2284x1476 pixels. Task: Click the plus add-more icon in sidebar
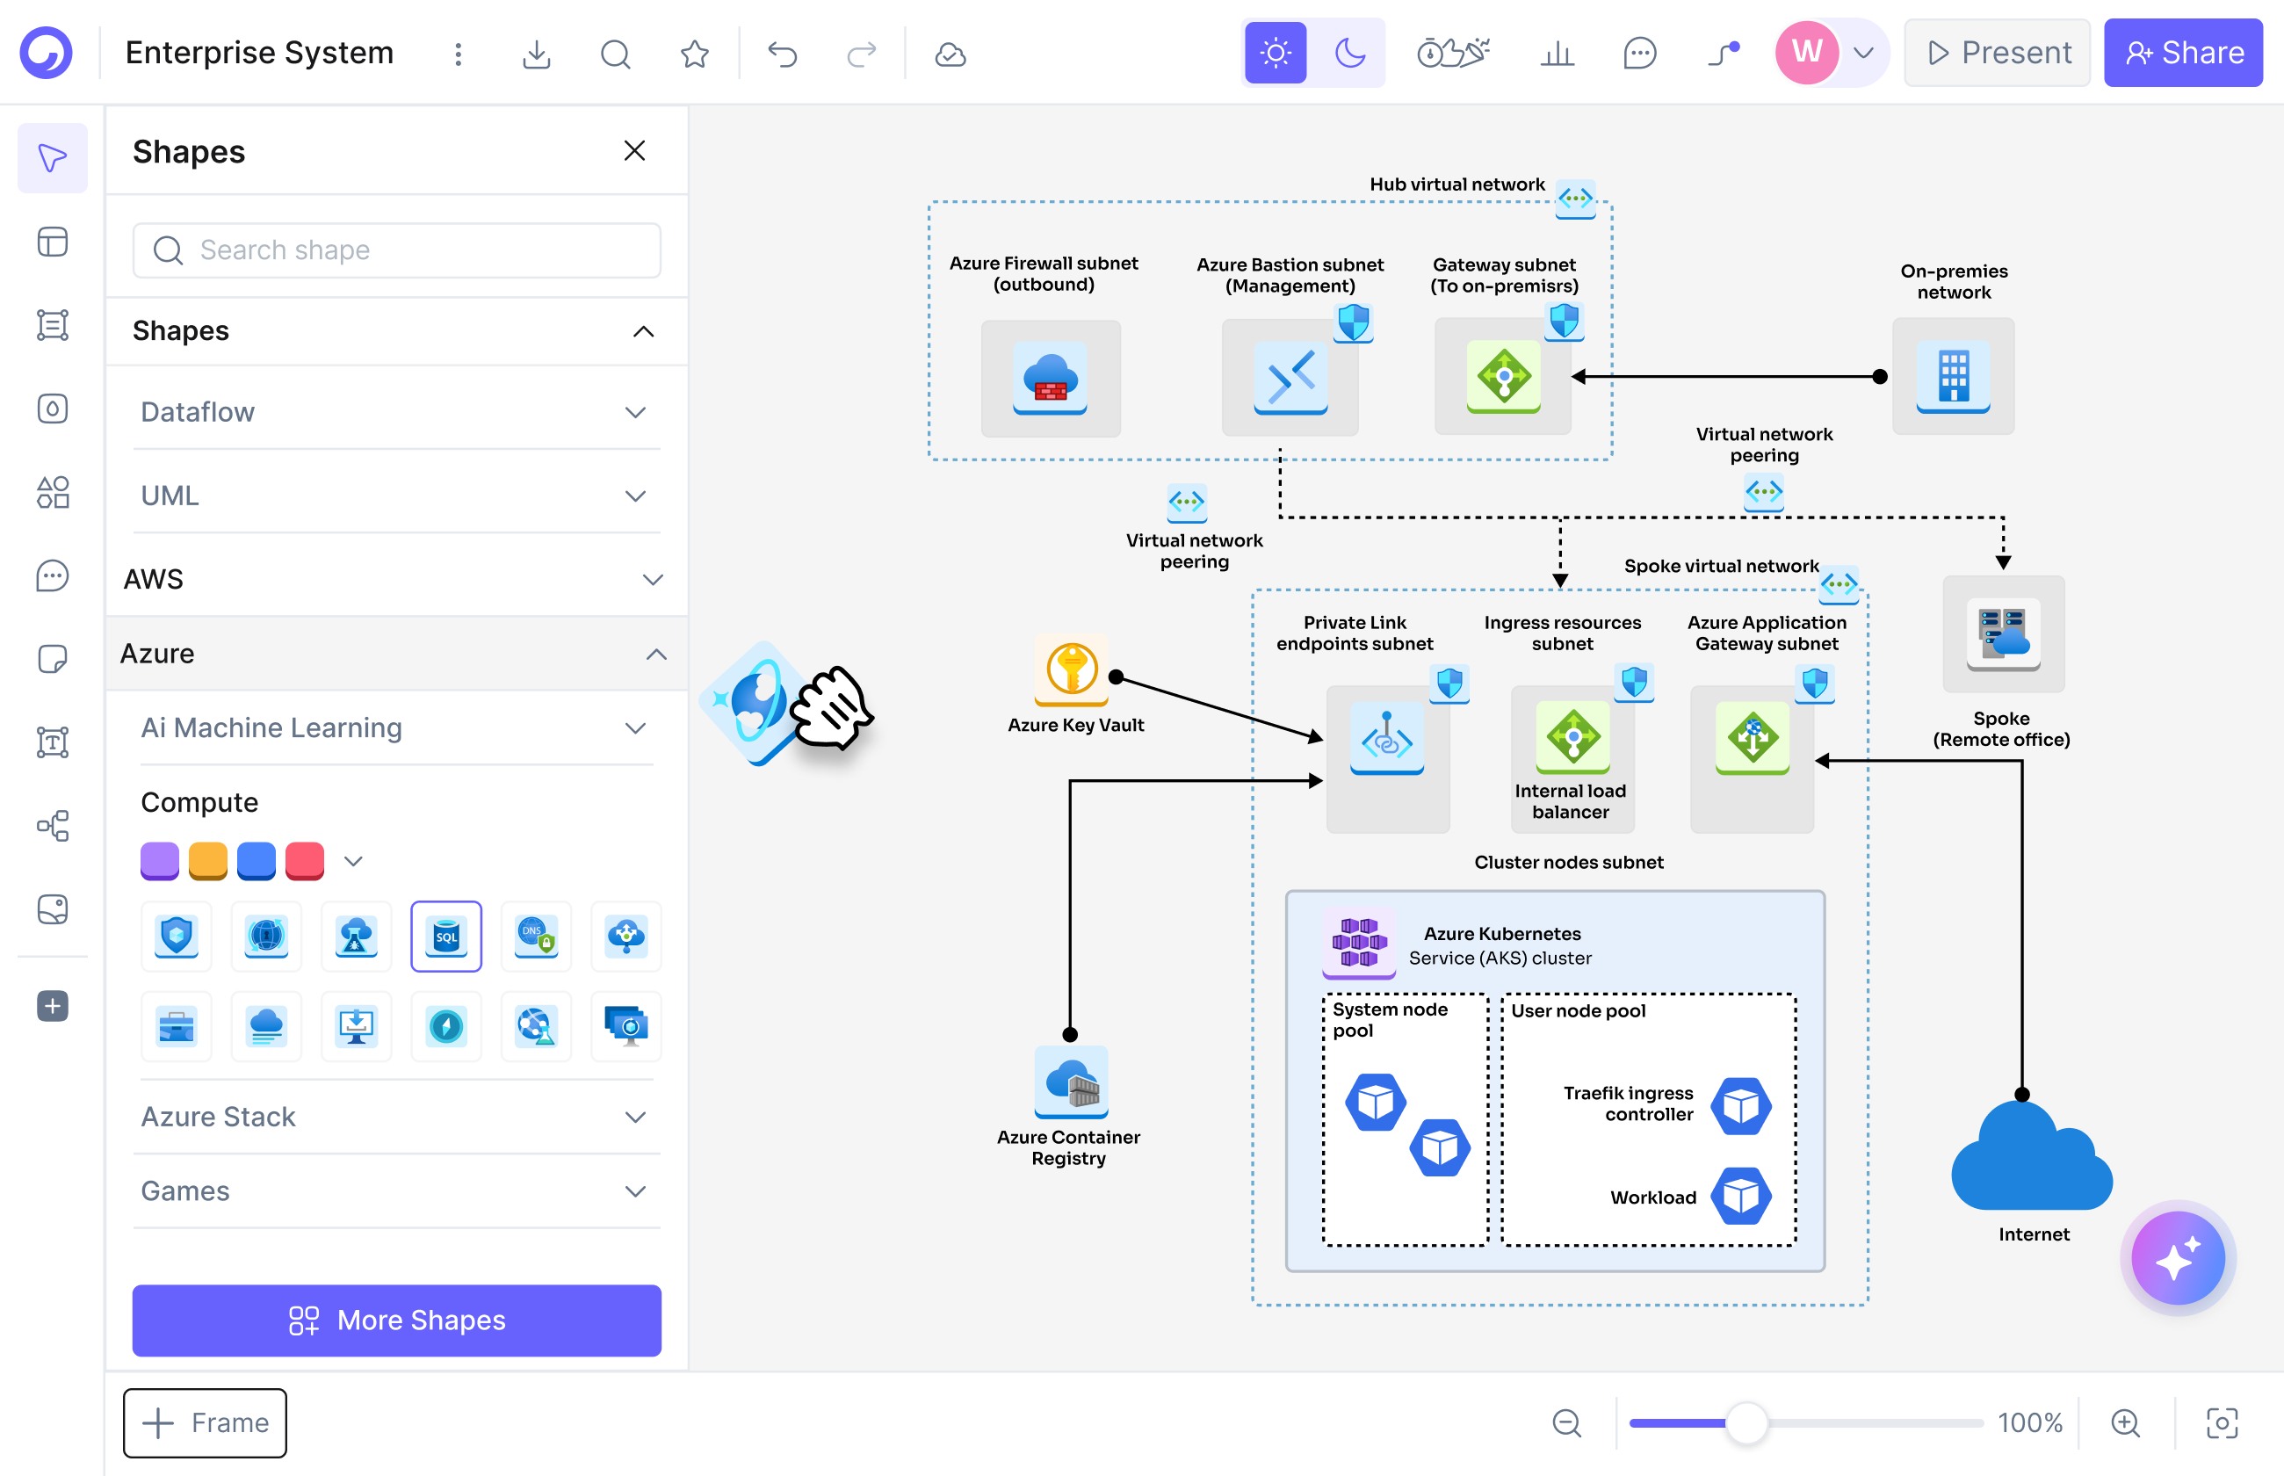(x=53, y=1005)
